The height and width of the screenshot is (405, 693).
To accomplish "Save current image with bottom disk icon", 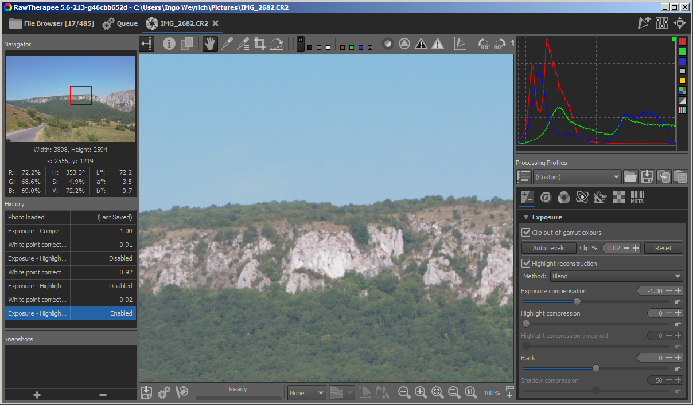I will [146, 392].
